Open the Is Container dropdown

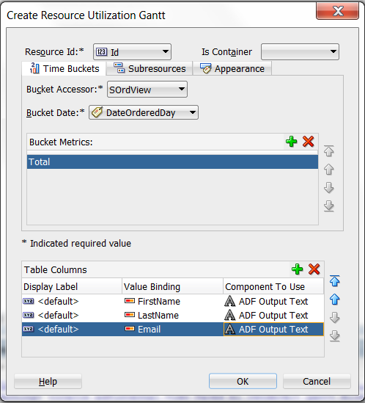[300, 52]
